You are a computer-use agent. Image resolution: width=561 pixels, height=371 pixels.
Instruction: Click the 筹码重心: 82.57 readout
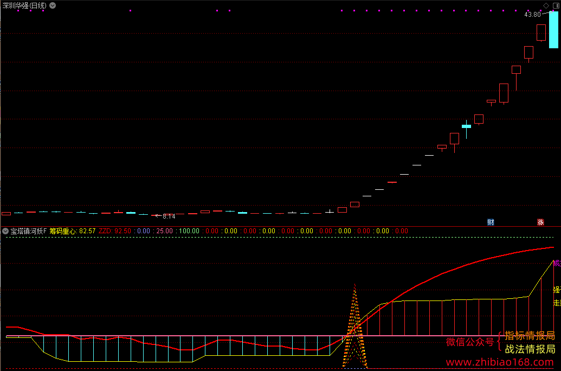tap(73, 231)
